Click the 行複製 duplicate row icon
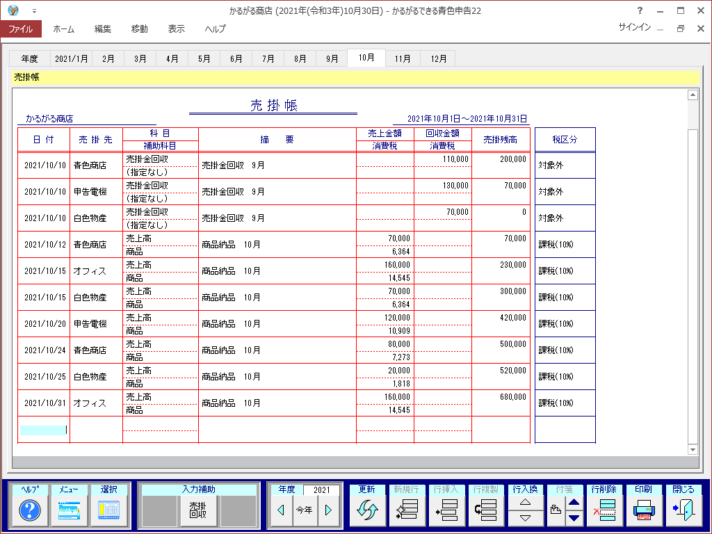 click(x=486, y=510)
